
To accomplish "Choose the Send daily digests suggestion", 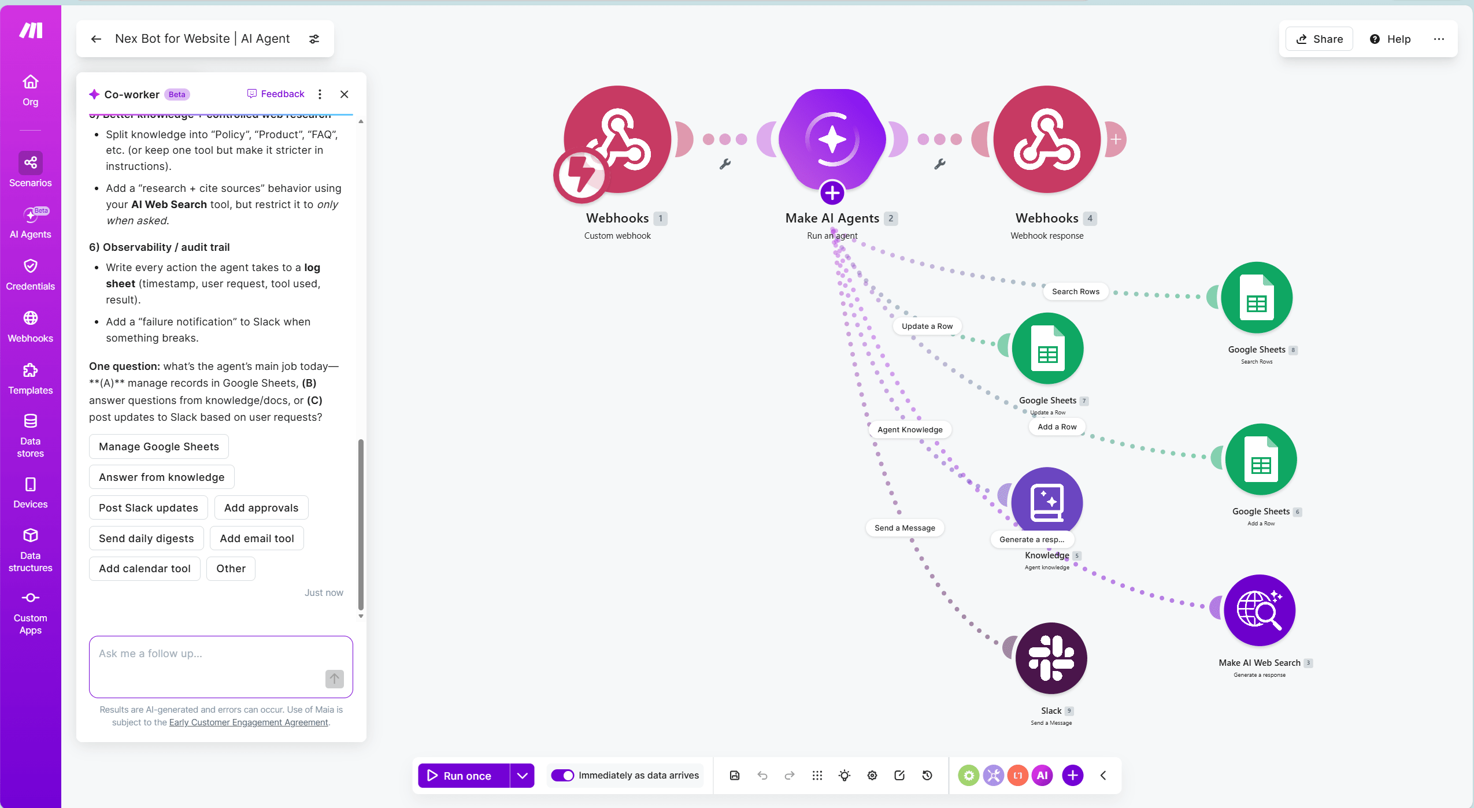I will 146,539.
